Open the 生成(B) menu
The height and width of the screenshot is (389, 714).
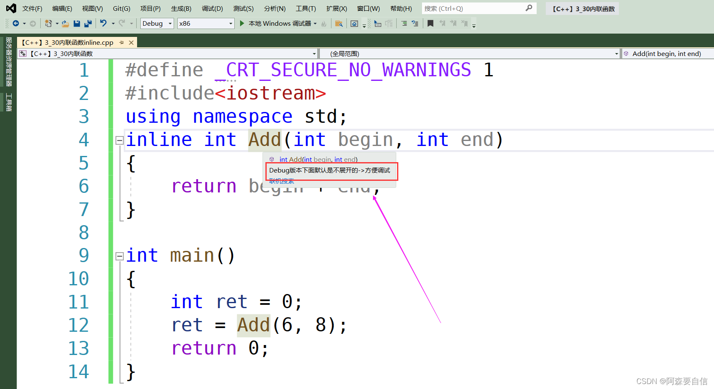(x=181, y=8)
